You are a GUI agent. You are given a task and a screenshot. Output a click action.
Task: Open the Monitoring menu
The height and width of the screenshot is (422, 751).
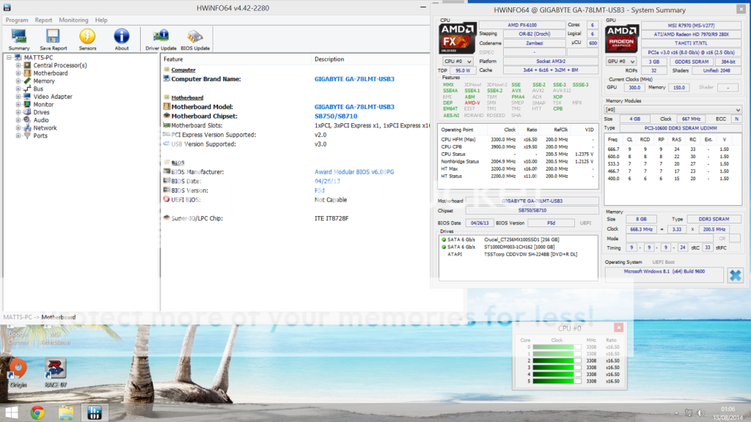[x=73, y=20]
